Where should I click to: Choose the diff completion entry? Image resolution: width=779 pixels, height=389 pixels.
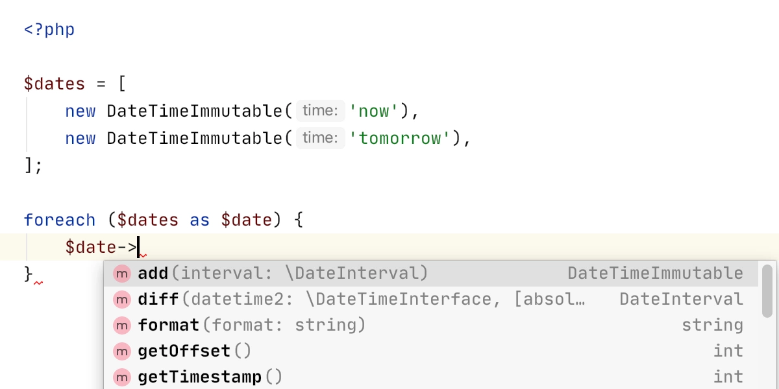coord(431,300)
